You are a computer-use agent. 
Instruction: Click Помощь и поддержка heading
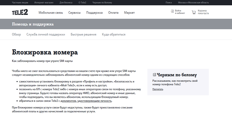click(33, 24)
